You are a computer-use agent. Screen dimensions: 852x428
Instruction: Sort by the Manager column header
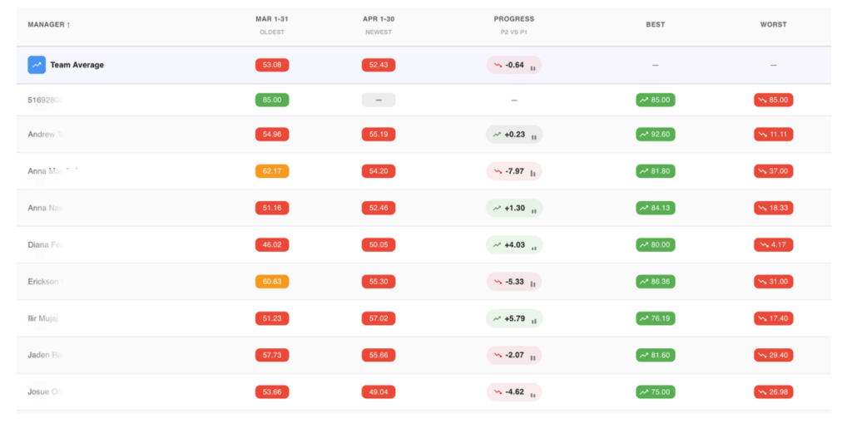(49, 24)
